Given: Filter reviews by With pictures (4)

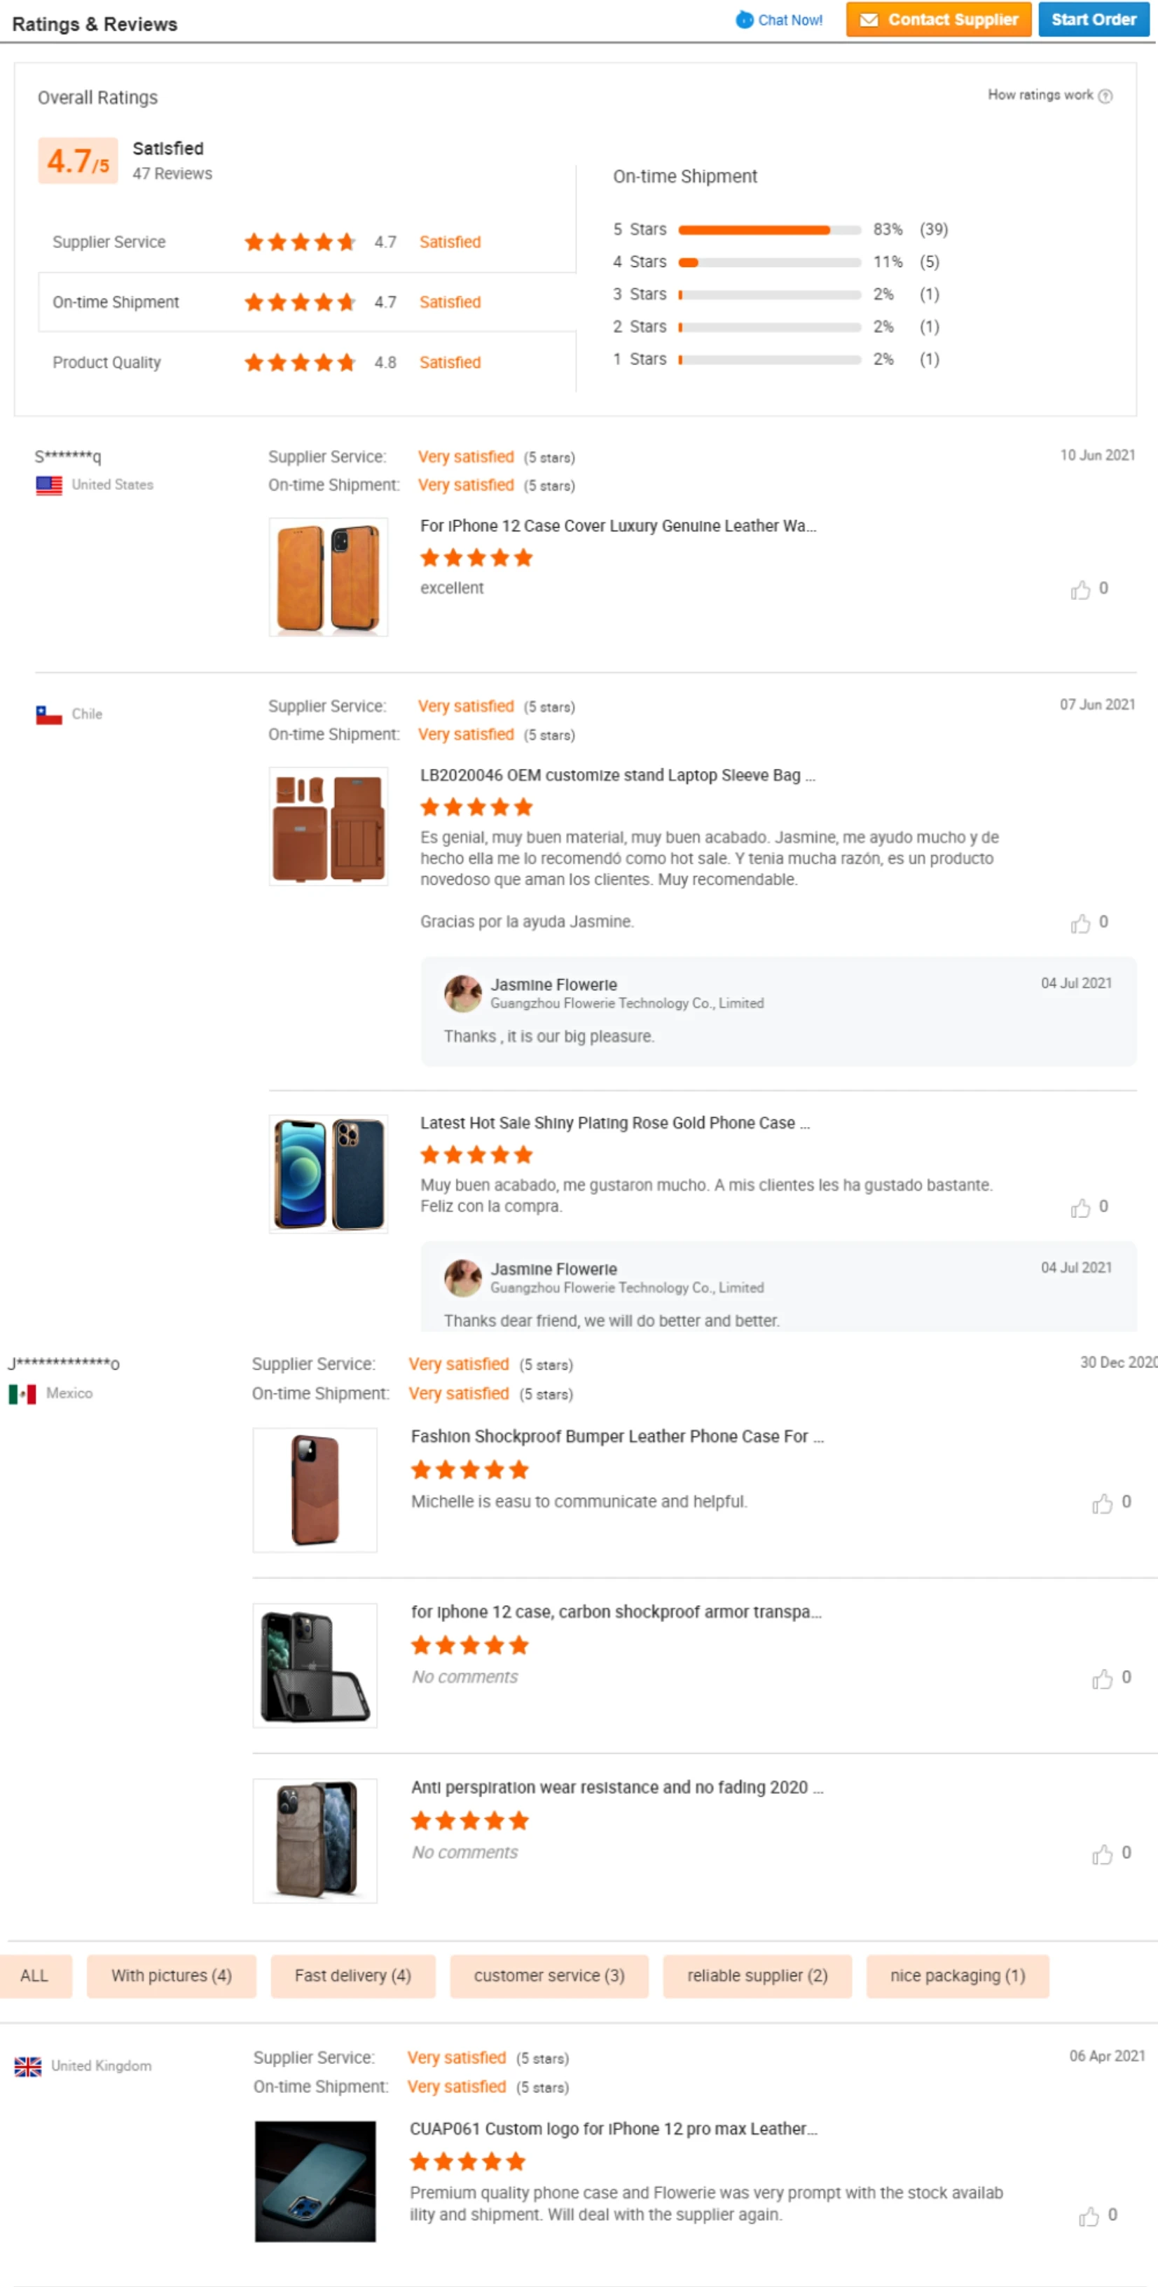Looking at the screenshot, I should 171,1975.
